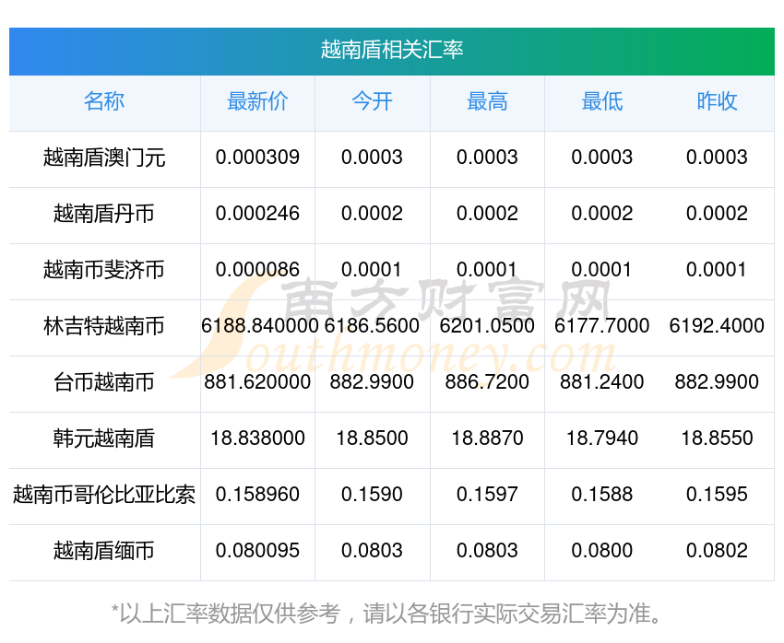Select the 今开 column header

[x=372, y=101]
